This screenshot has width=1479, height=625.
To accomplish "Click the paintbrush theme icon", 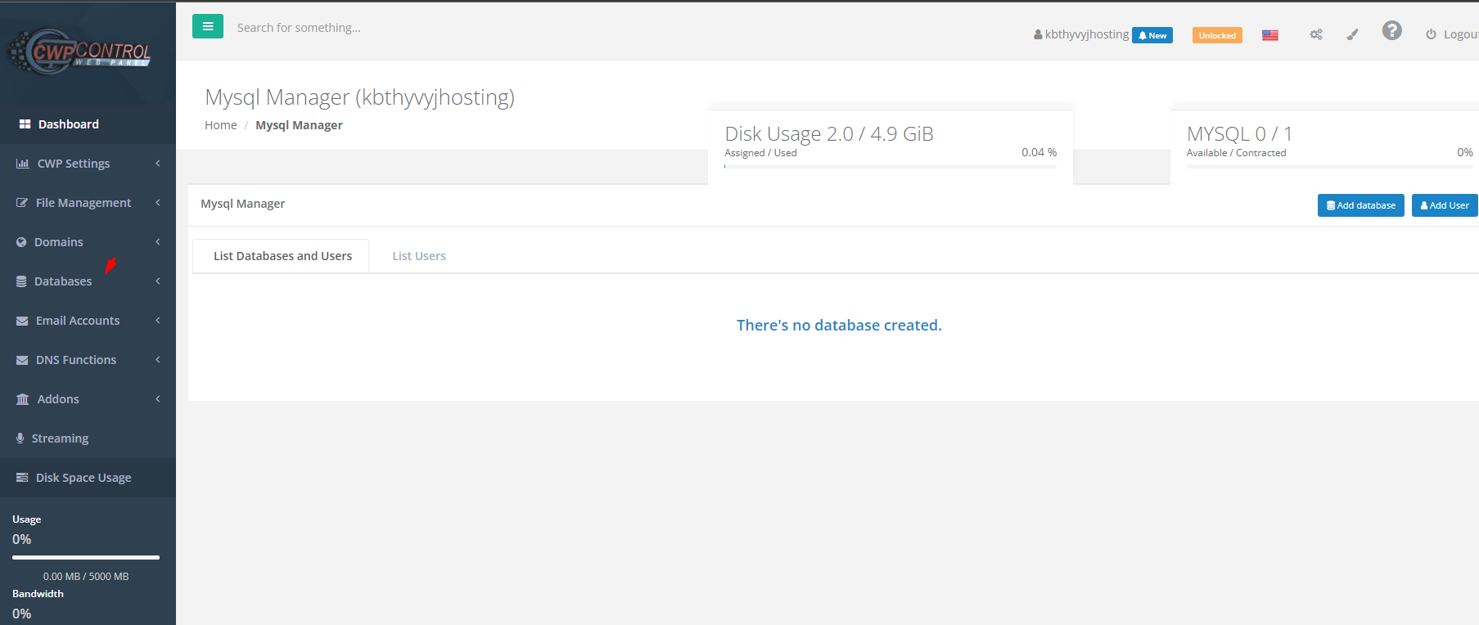I will point(1352,34).
